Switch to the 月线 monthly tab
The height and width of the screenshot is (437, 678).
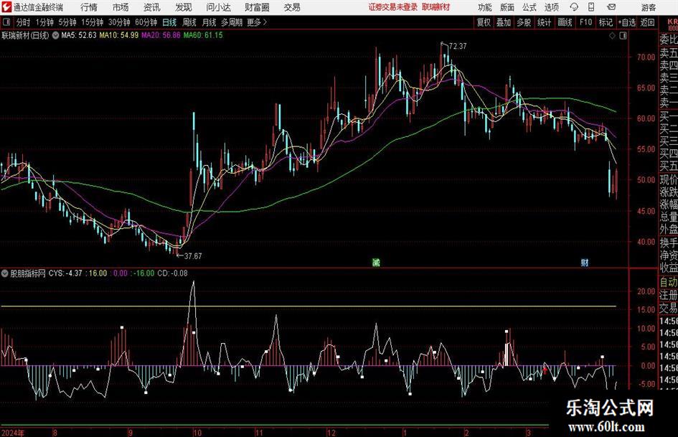point(209,22)
